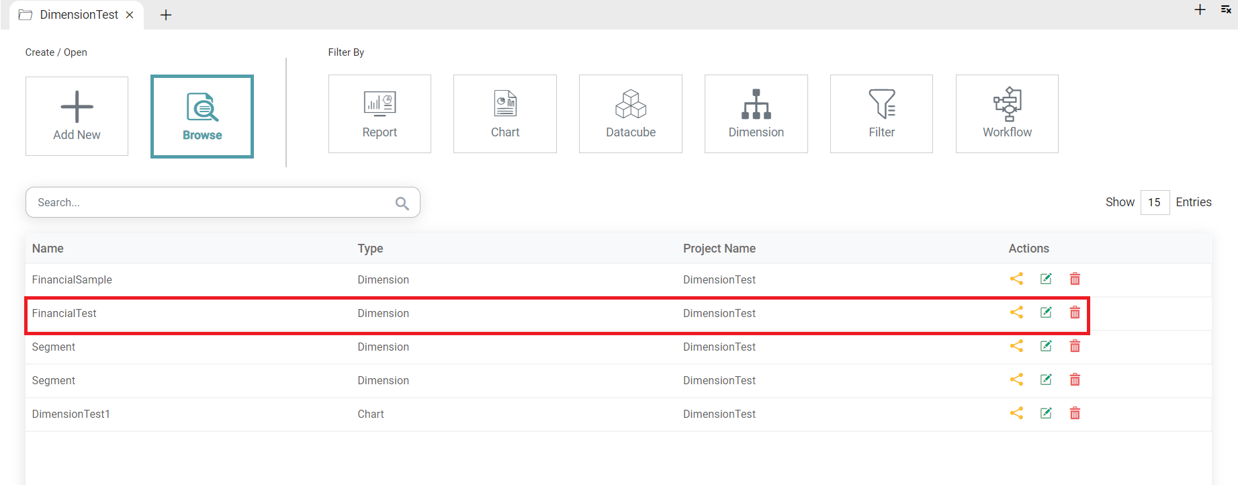
Task: Open edit for DimensionTest1 chart
Action: click(1046, 413)
